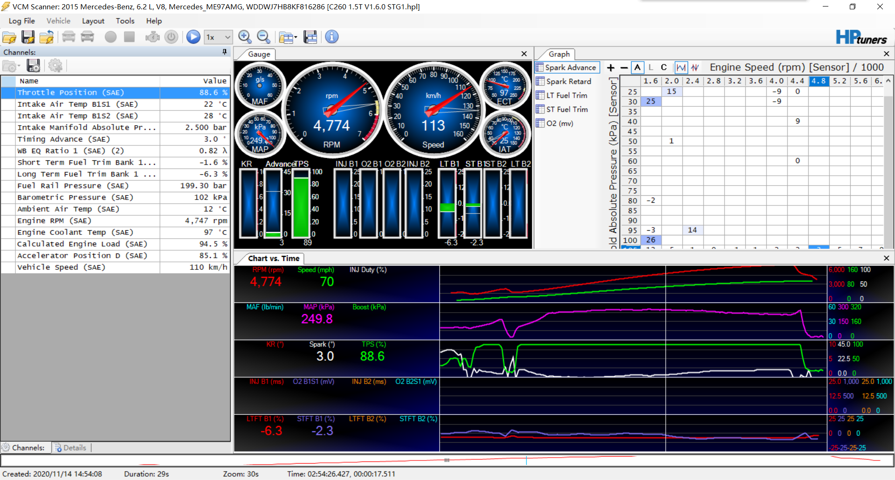Screen dimensions: 895x480
Task: Close the Graph panel
Action: pos(886,54)
